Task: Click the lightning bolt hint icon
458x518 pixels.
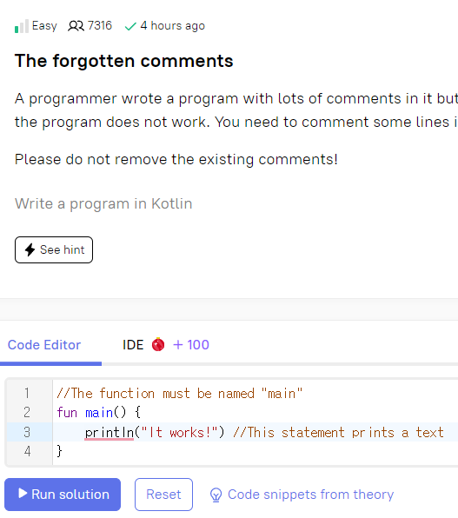Action: 30,249
